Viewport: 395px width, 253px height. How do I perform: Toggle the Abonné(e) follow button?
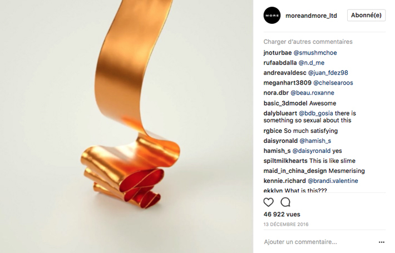tap(366, 16)
